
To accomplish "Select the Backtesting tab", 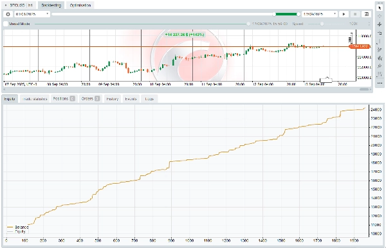I will coord(51,5).
